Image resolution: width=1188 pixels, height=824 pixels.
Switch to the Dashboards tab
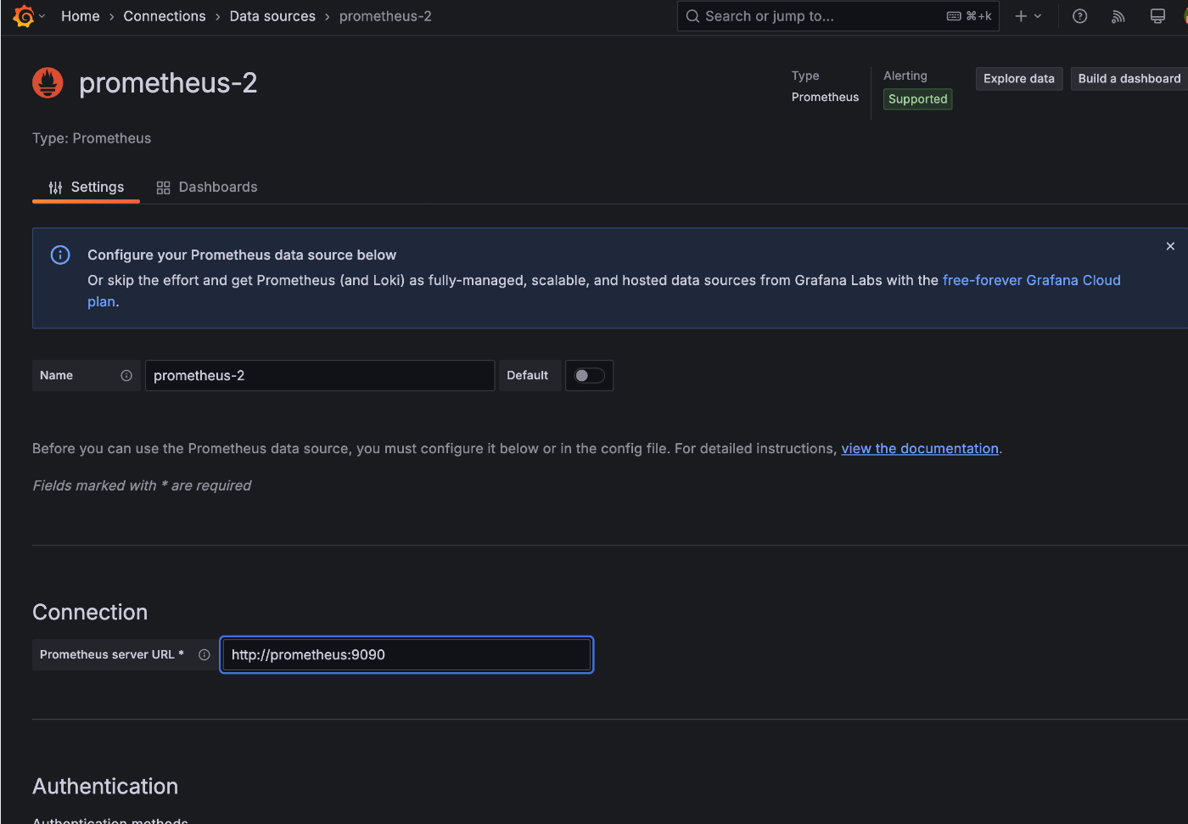coord(207,188)
